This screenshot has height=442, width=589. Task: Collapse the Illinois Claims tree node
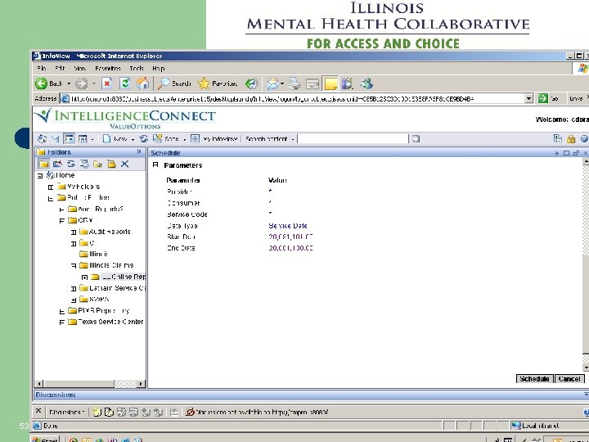pos(74,266)
